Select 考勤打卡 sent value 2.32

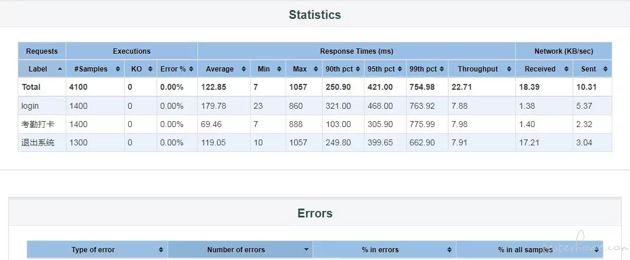point(584,125)
